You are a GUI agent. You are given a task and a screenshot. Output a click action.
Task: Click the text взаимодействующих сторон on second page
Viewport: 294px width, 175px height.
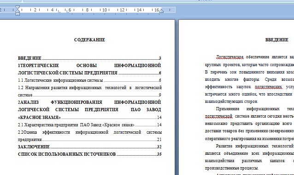(231, 102)
